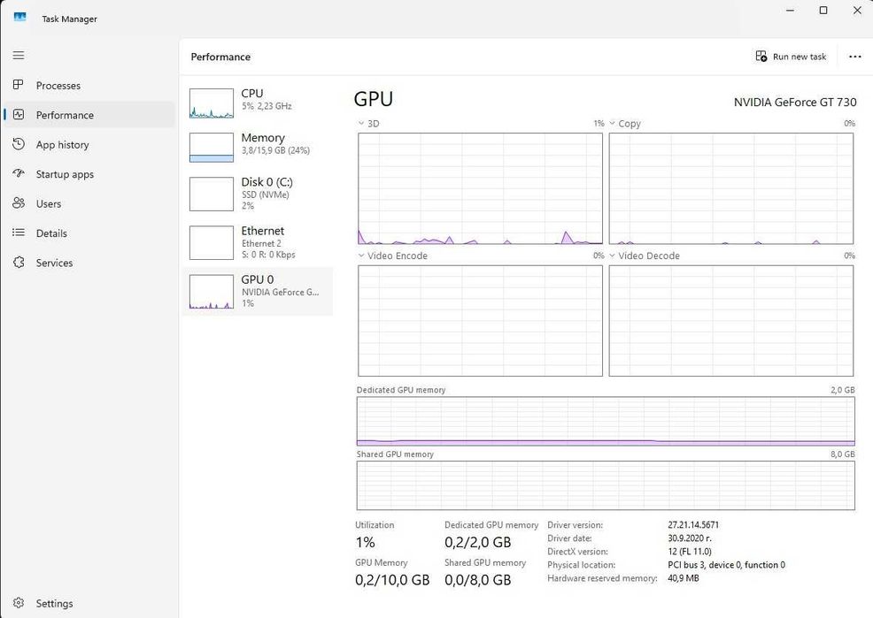Image resolution: width=873 pixels, height=618 pixels.
Task: Select the Memory usage thumbnail graph
Action: click(x=211, y=148)
